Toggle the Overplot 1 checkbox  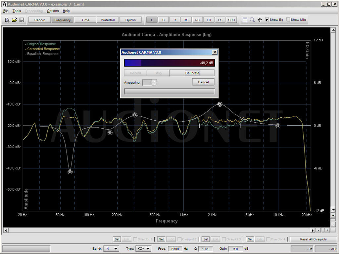click(135, 239)
